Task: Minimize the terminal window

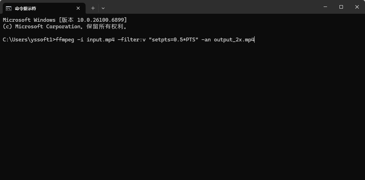Action: 325,7
